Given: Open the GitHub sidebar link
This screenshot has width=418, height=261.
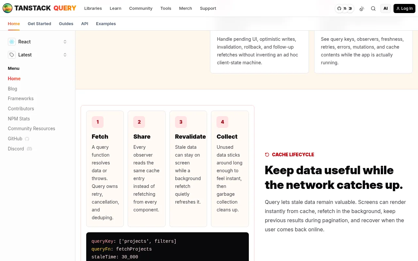Looking at the screenshot, I should tap(19, 139).
